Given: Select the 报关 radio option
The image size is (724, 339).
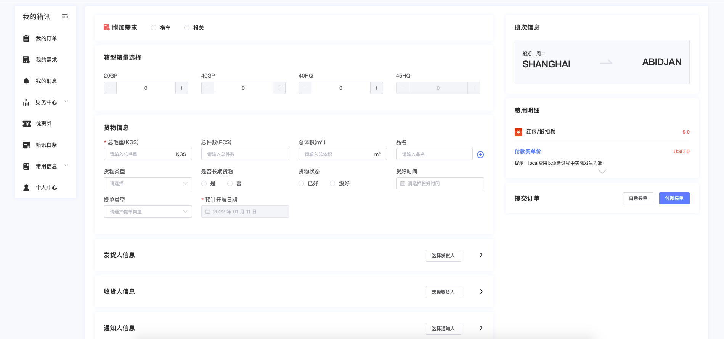Looking at the screenshot, I should pos(187,28).
